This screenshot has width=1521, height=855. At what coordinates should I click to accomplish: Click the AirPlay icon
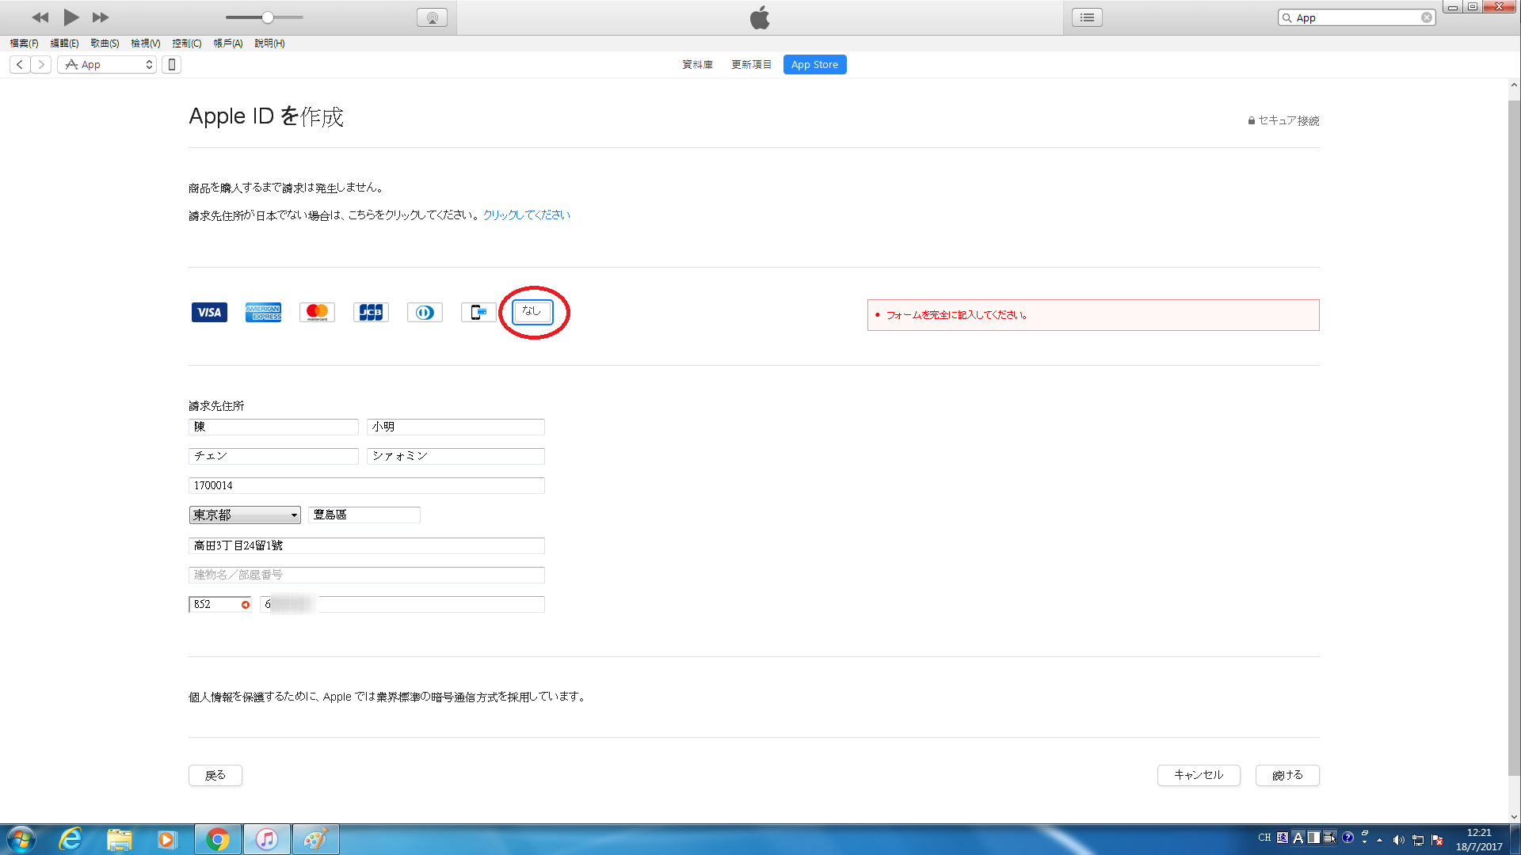(432, 17)
